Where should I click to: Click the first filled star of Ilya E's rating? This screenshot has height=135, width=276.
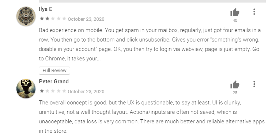click(42, 19)
